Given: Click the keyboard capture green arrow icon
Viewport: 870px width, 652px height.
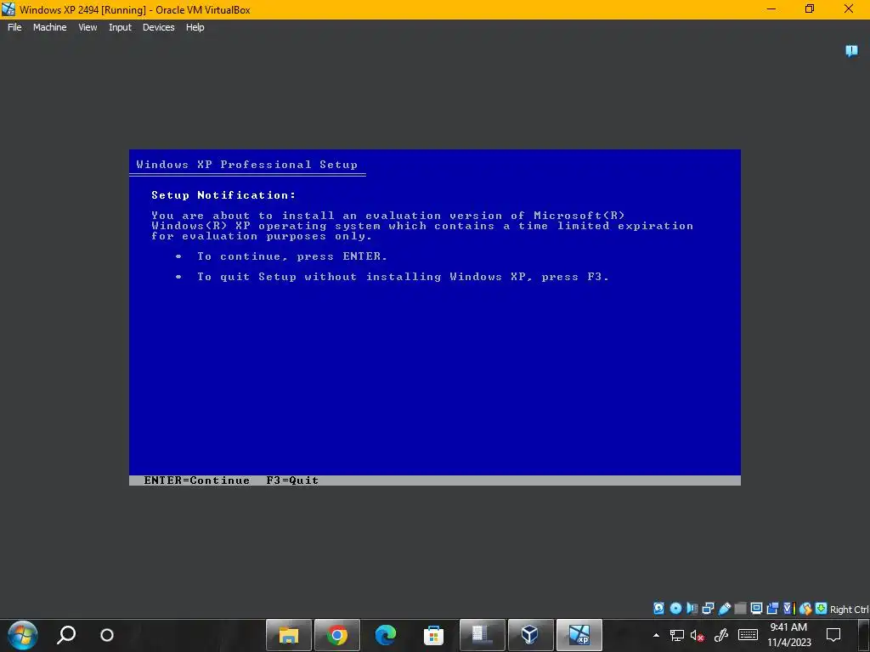Looking at the screenshot, I should (822, 608).
